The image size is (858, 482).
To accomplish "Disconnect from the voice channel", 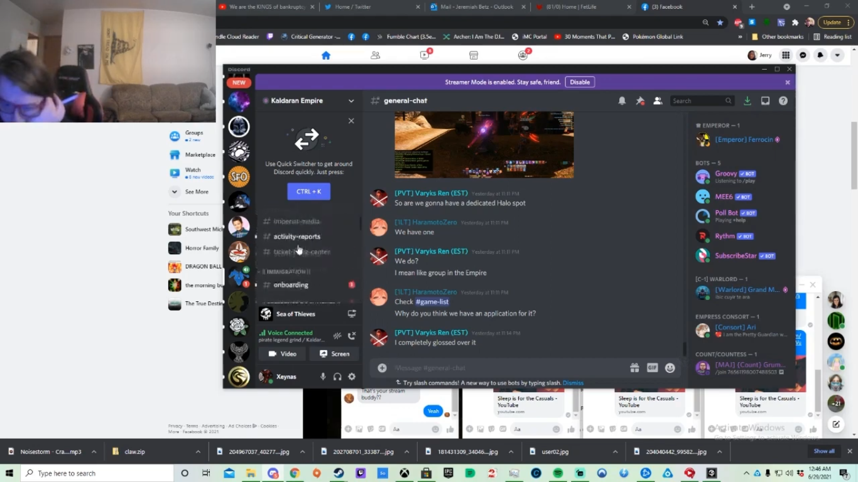I will tap(352, 336).
